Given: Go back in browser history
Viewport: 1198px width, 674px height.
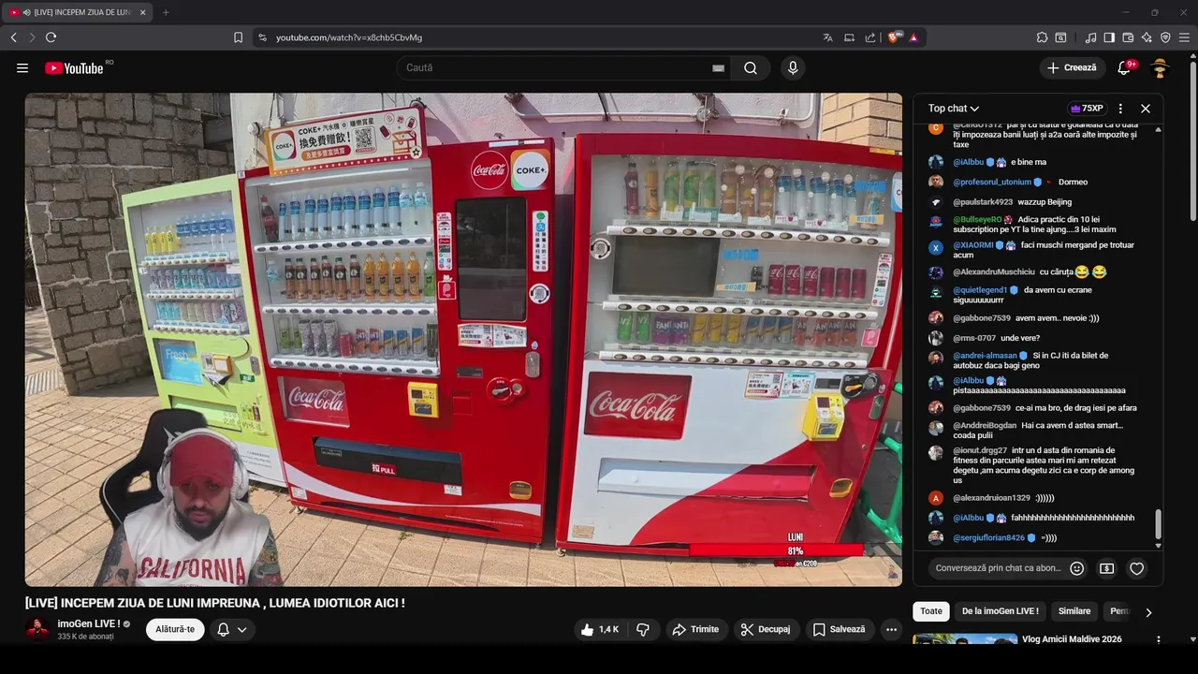Looking at the screenshot, I should (13, 37).
